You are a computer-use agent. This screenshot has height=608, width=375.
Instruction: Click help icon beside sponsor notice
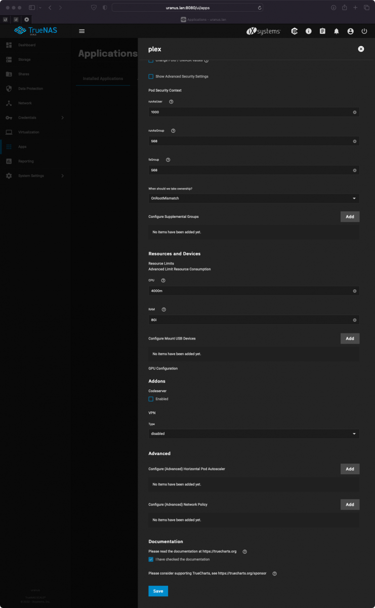tap(275, 574)
